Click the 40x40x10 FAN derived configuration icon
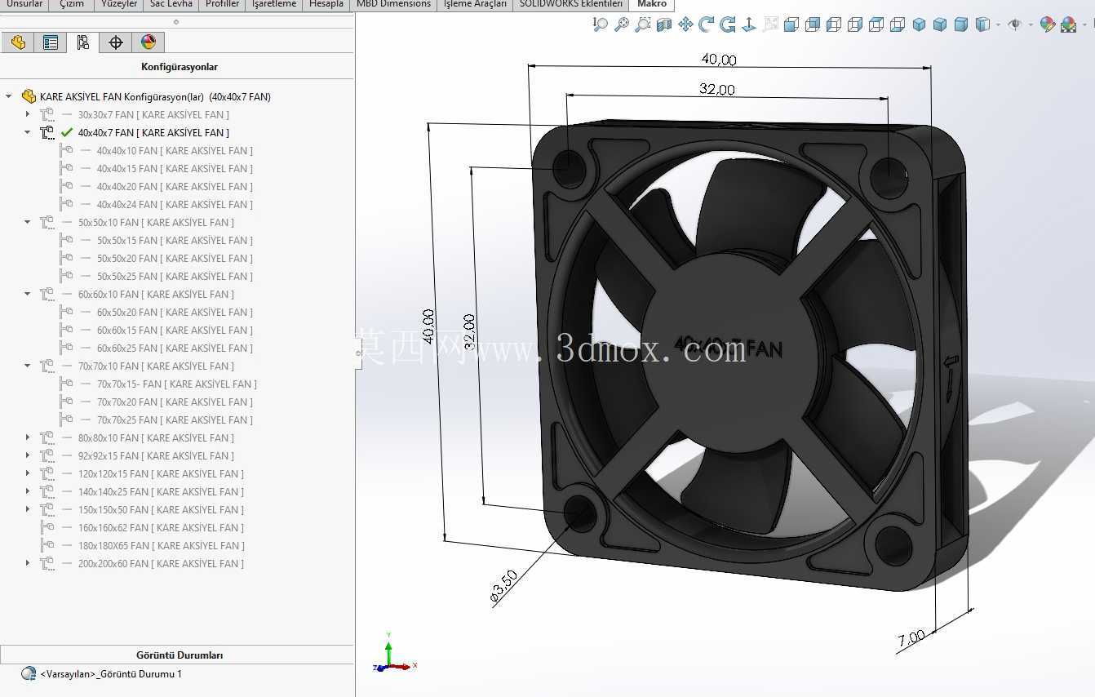Viewport: 1095px width, 697px height. pyautogui.click(x=66, y=150)
